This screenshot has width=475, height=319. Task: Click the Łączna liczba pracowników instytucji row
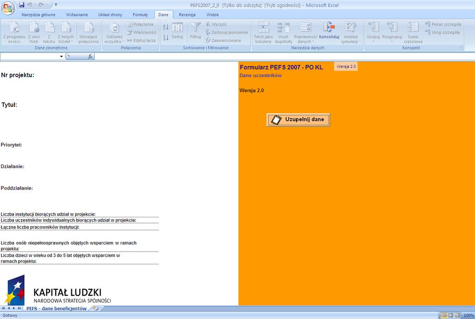click(79, 227)
